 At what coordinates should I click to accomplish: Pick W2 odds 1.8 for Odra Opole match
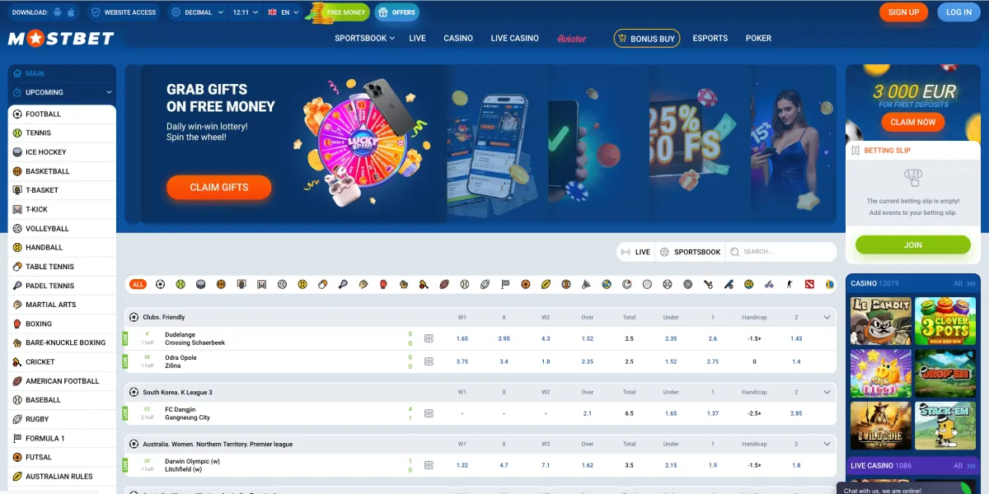(x=546, y=361)
